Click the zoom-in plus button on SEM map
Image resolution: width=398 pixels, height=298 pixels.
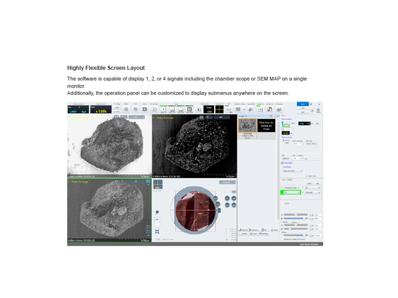pos(157,219)
